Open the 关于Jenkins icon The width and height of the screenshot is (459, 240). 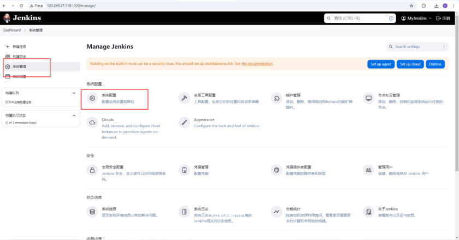point(368,212)
